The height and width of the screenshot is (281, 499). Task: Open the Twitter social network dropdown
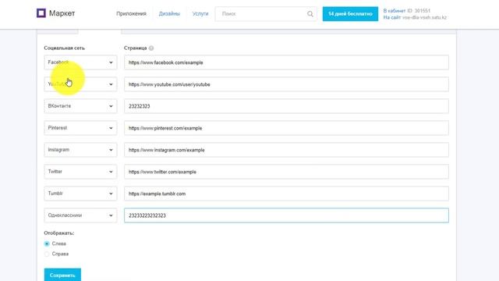[x=80, y=172]
